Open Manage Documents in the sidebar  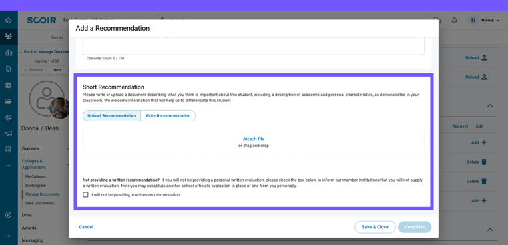click(42, 194)
